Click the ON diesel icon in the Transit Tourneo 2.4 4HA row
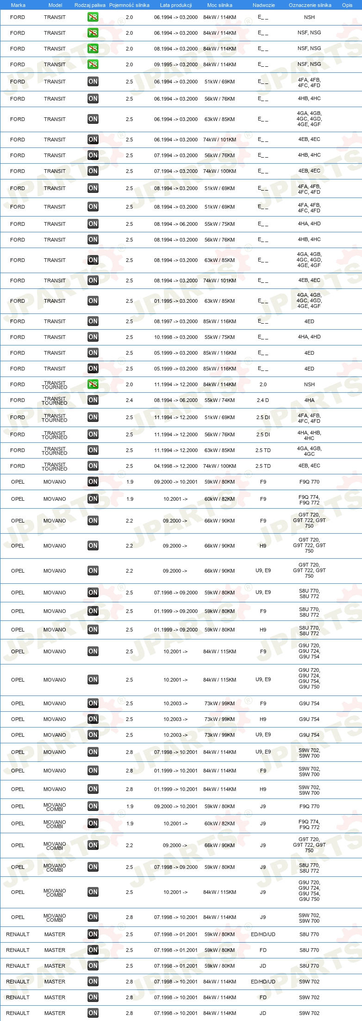Viewport: 362px width, 1021px height. point(93,400)
